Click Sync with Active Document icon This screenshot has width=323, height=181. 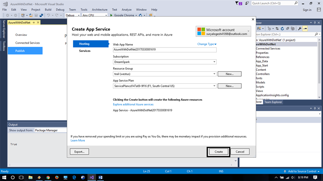pyautogui.click(x=277, y=29)
